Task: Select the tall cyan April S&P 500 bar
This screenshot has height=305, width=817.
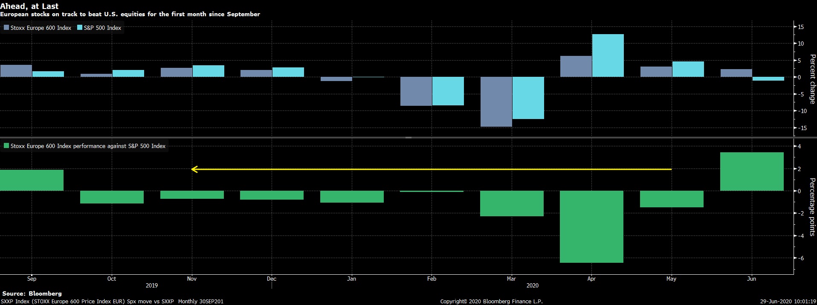Action: click(x=608, y=55)
